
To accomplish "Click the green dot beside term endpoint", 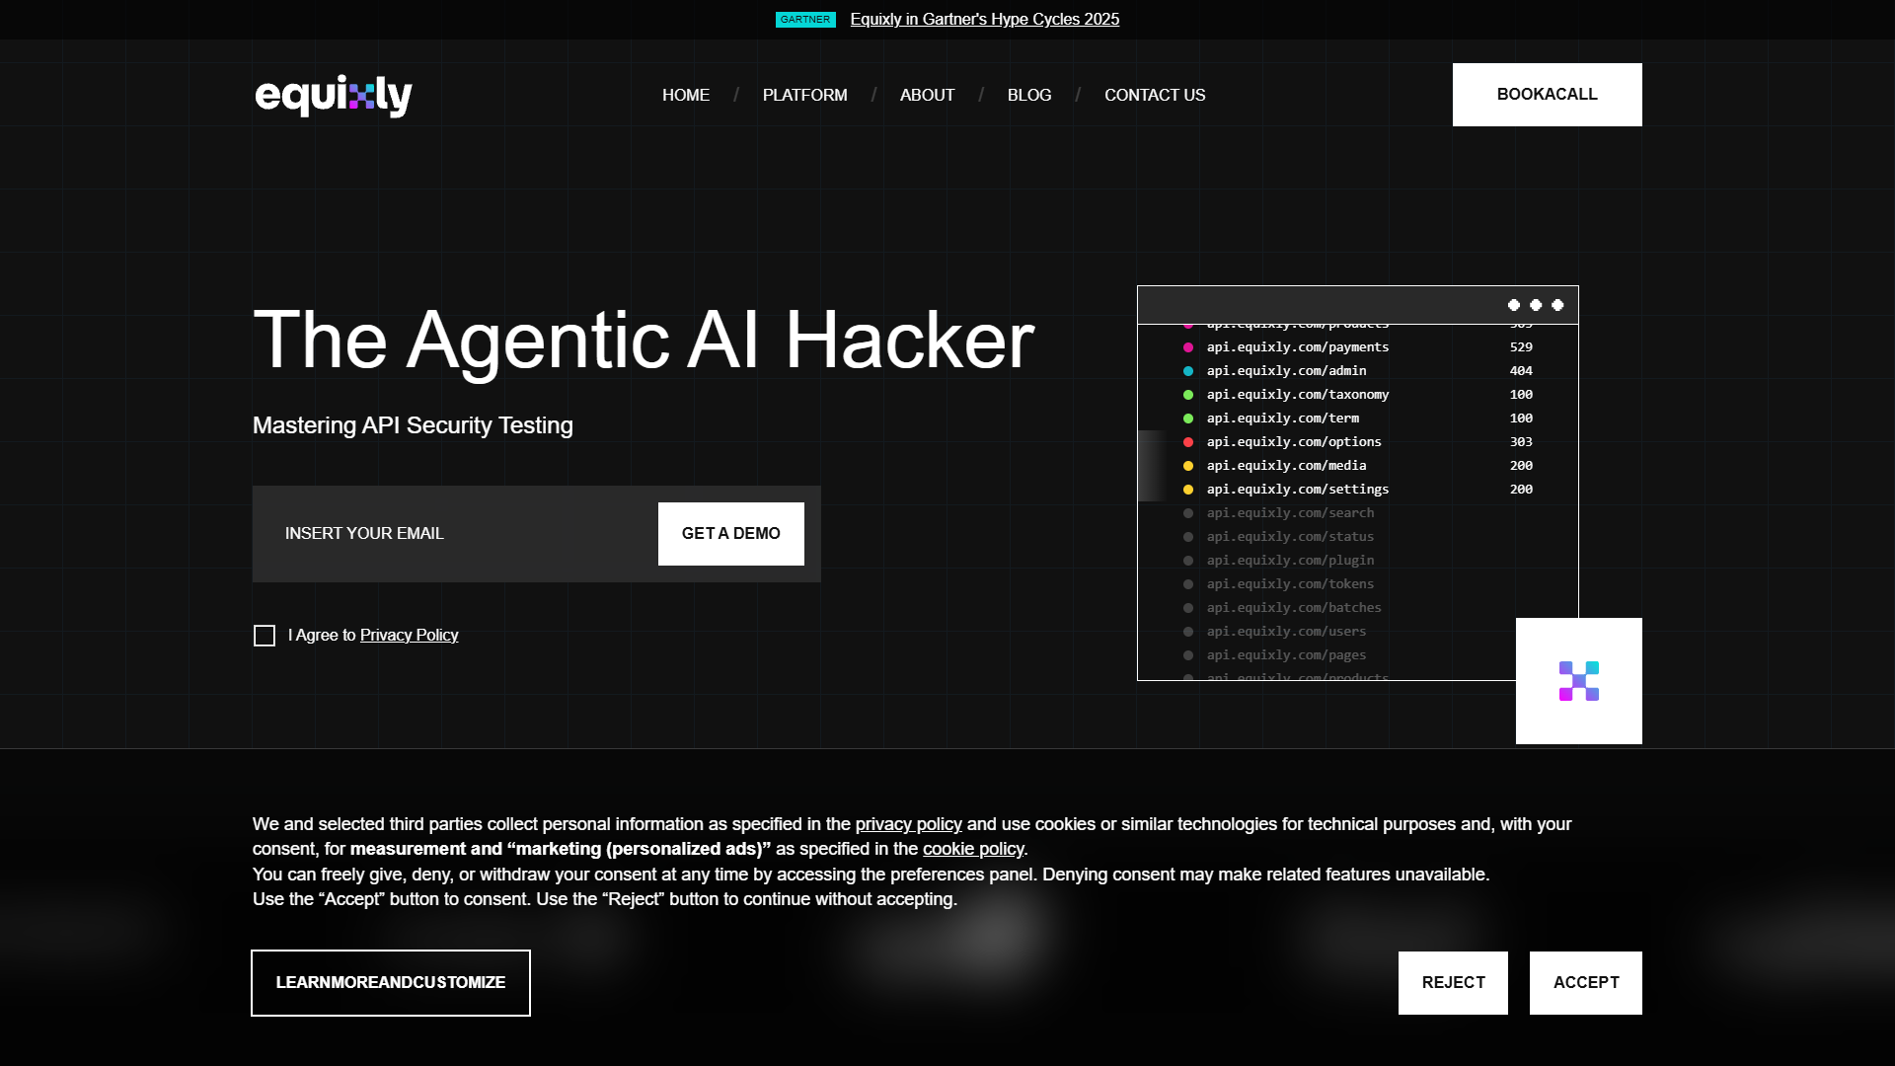I will pyautogui.click(x=1188, y=419).
